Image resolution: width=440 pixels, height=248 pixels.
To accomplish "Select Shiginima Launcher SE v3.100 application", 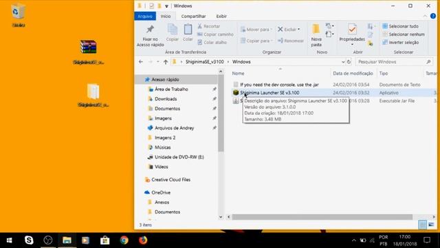I will tap(269, 93).
